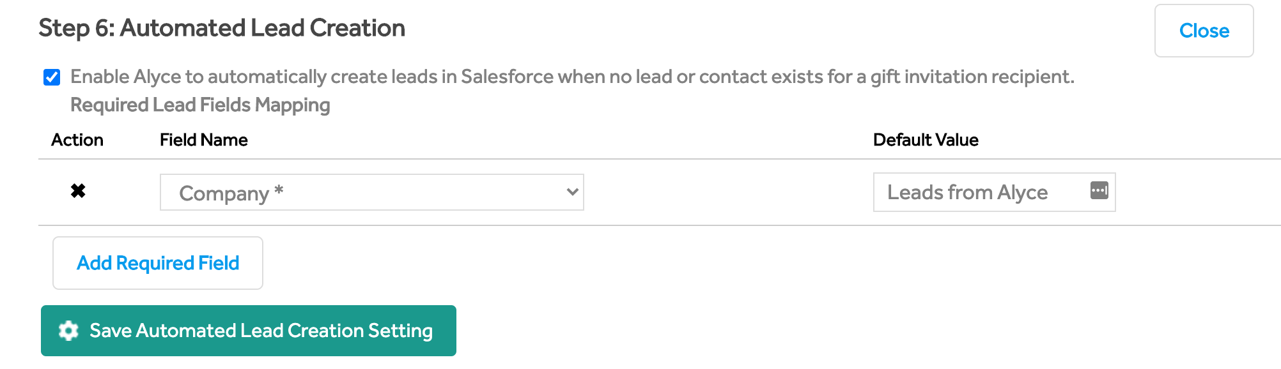This screenshot has width=1281, height=369.
Task: Click the 'Required Lead Fields Mapping' text
Action: 200,105
